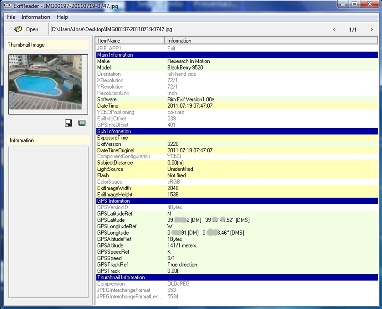
Task: Click the view image icon under the thumbnail
Action: tap(82, 123)
